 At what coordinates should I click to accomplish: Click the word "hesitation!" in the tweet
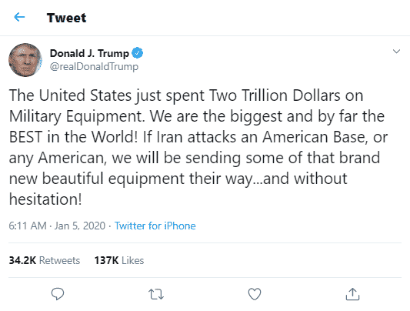pyautogui.click(x=45, y=199)
